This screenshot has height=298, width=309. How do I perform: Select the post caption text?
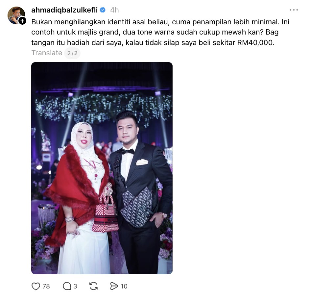click(160, 32)
